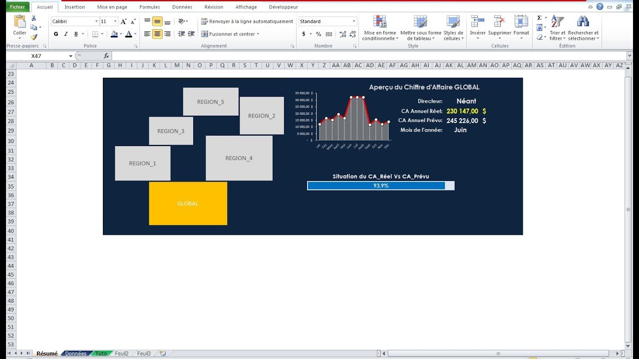639x359 pixels.
Task: Click the insert function fx icon
Action: [x=106, y=56]
